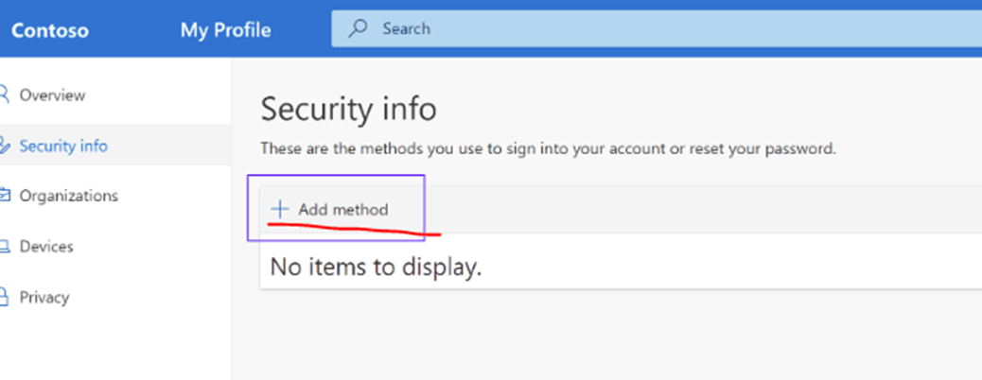Click the magnifier icon in search bar
The image size is (982, 380).
click(x=358, y=28)
